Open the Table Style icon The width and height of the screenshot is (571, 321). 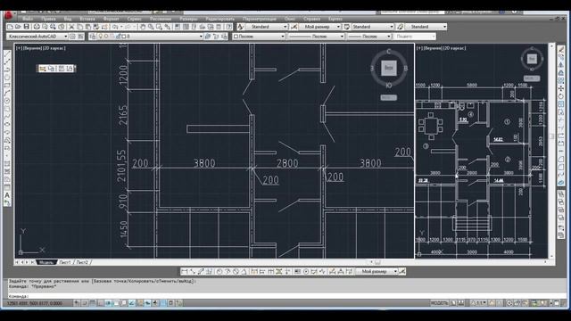pos(347,27)
